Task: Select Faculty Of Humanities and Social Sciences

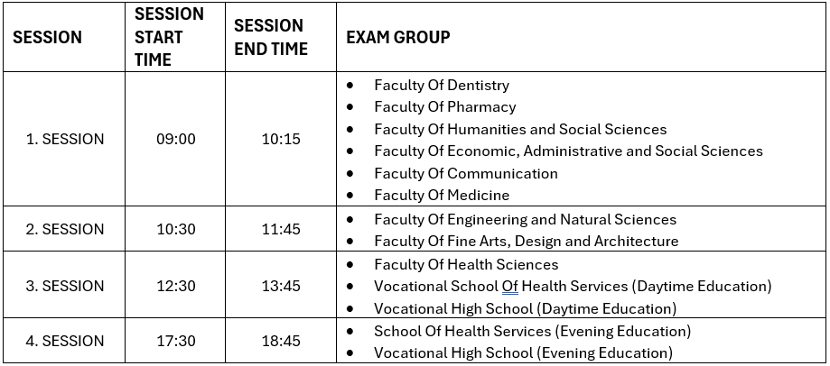Action: point(520,129)
